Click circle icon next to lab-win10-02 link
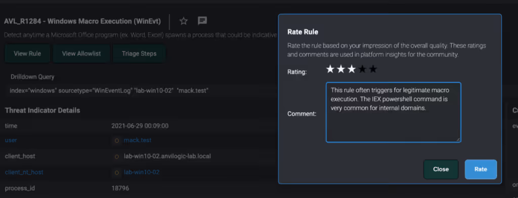This screenshot has height=198, width=518. [x=117, y=173]
